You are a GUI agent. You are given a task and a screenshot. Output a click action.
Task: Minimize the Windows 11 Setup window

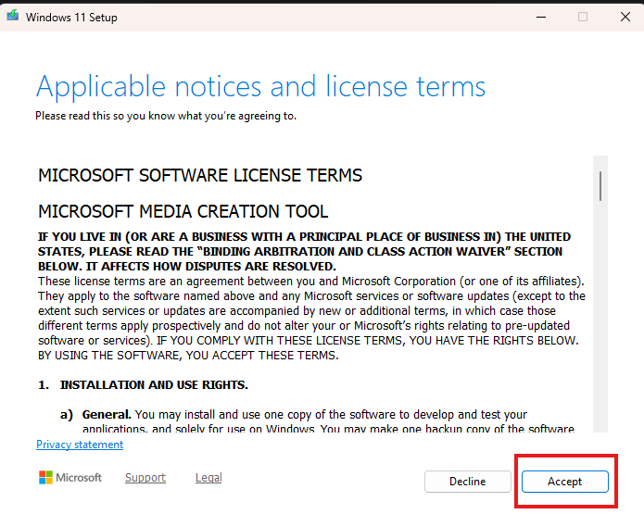541,17
